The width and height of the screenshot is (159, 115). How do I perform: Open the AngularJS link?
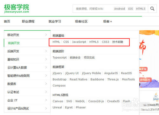111,73
